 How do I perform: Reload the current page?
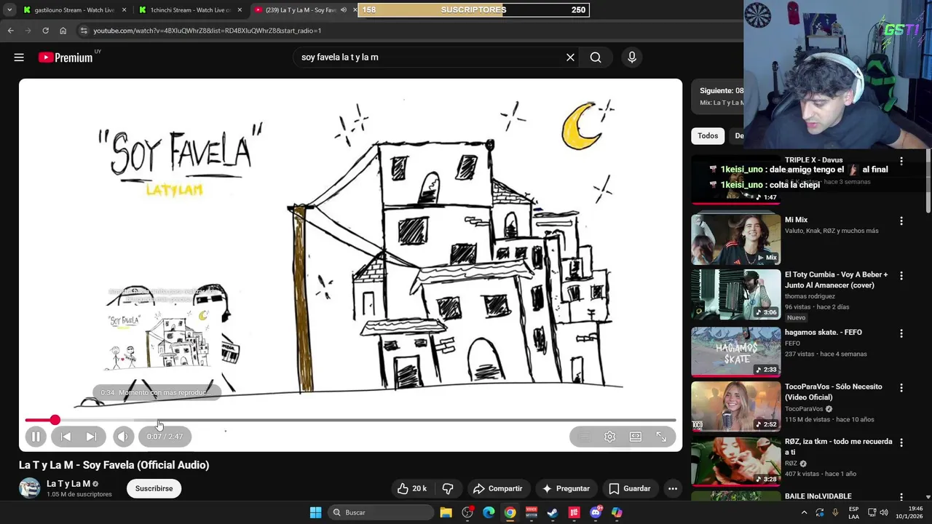point(45,31)
